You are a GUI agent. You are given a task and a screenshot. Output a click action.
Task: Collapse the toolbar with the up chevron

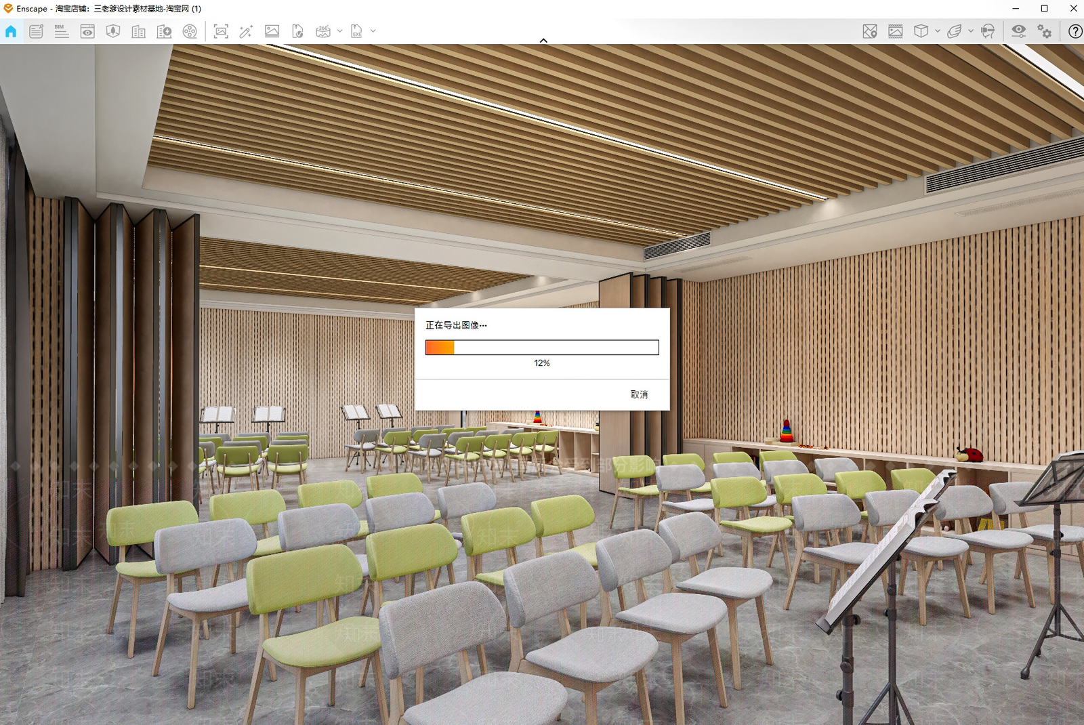tap(543, 41)
